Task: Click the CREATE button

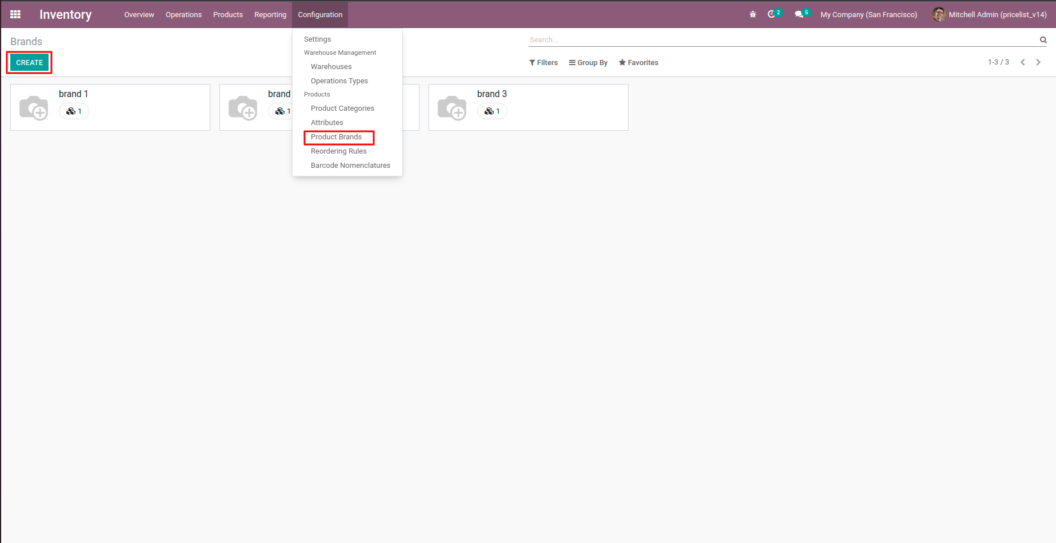Action: (30, 63)
